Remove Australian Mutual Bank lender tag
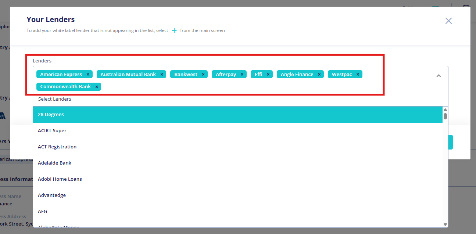 (162, 75)
